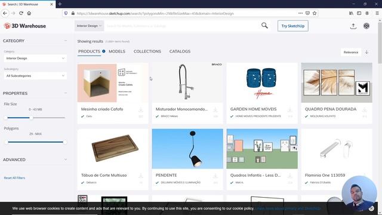382x215 pixels.
Task: Download the Tábua de Corte Multiuso model
Action: point(141,176)
